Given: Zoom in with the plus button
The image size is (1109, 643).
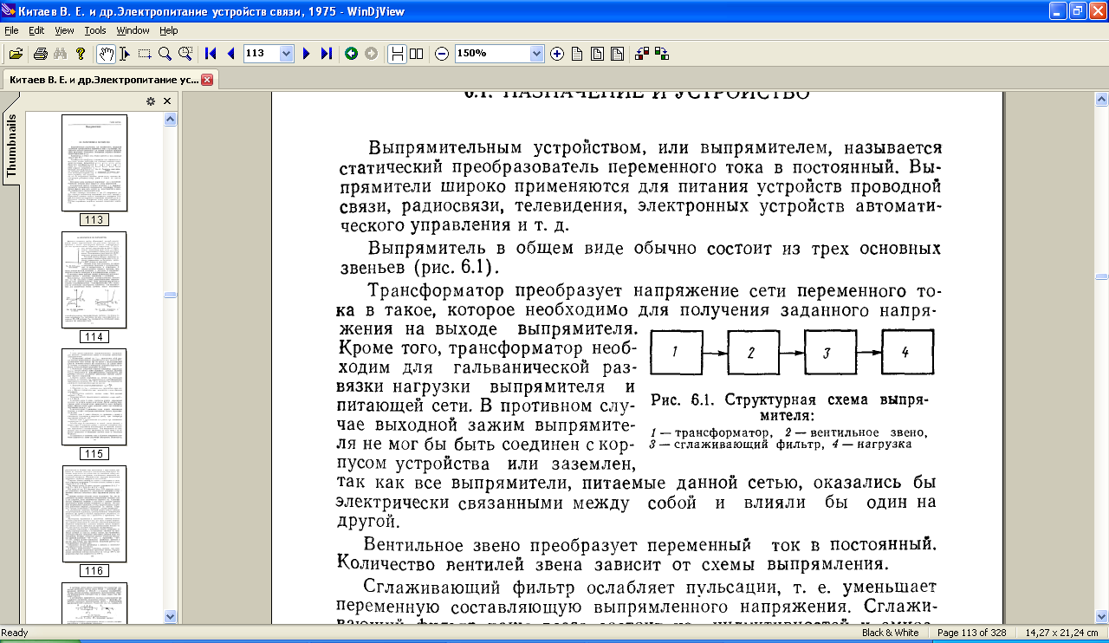Looking at the screenshot, I should click(x=557, y=54).
